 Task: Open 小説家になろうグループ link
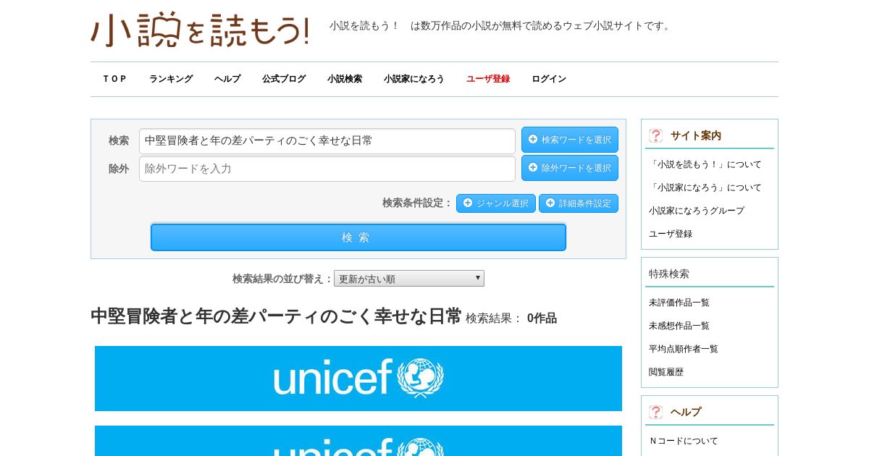coord(697,211)
